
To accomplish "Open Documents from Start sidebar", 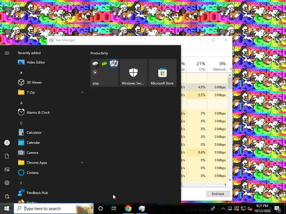I will tap(7, 156).
